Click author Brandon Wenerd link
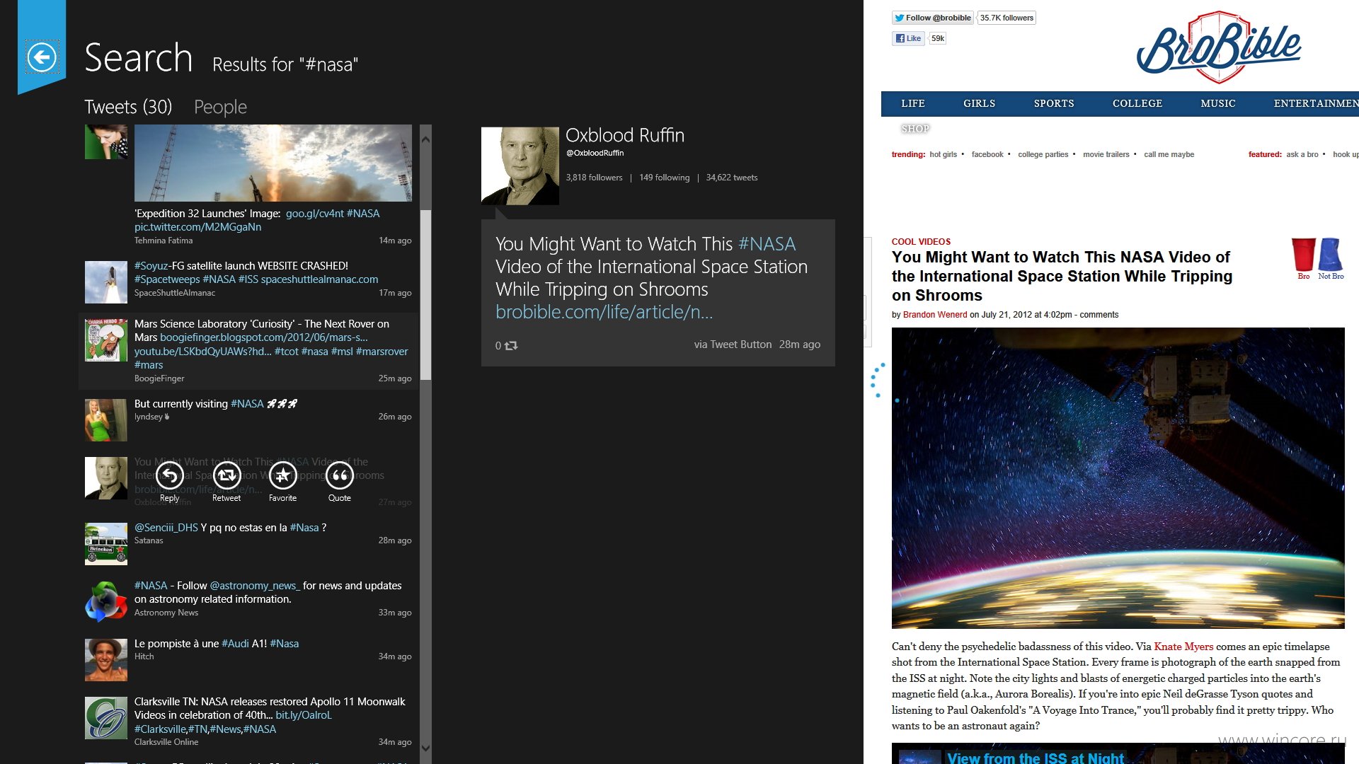The image size is (1359, 764). (934, 315)
